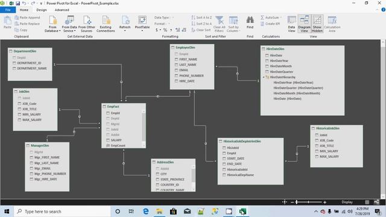The image size is (386, 217).
Task: Click the diagram vertical scrollbar
Action: coord(383,119)
